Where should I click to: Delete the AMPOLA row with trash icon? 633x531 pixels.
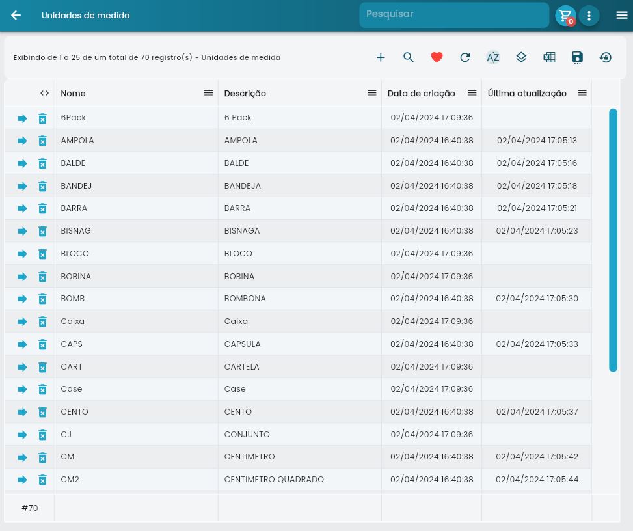click(x=42, y=141)
